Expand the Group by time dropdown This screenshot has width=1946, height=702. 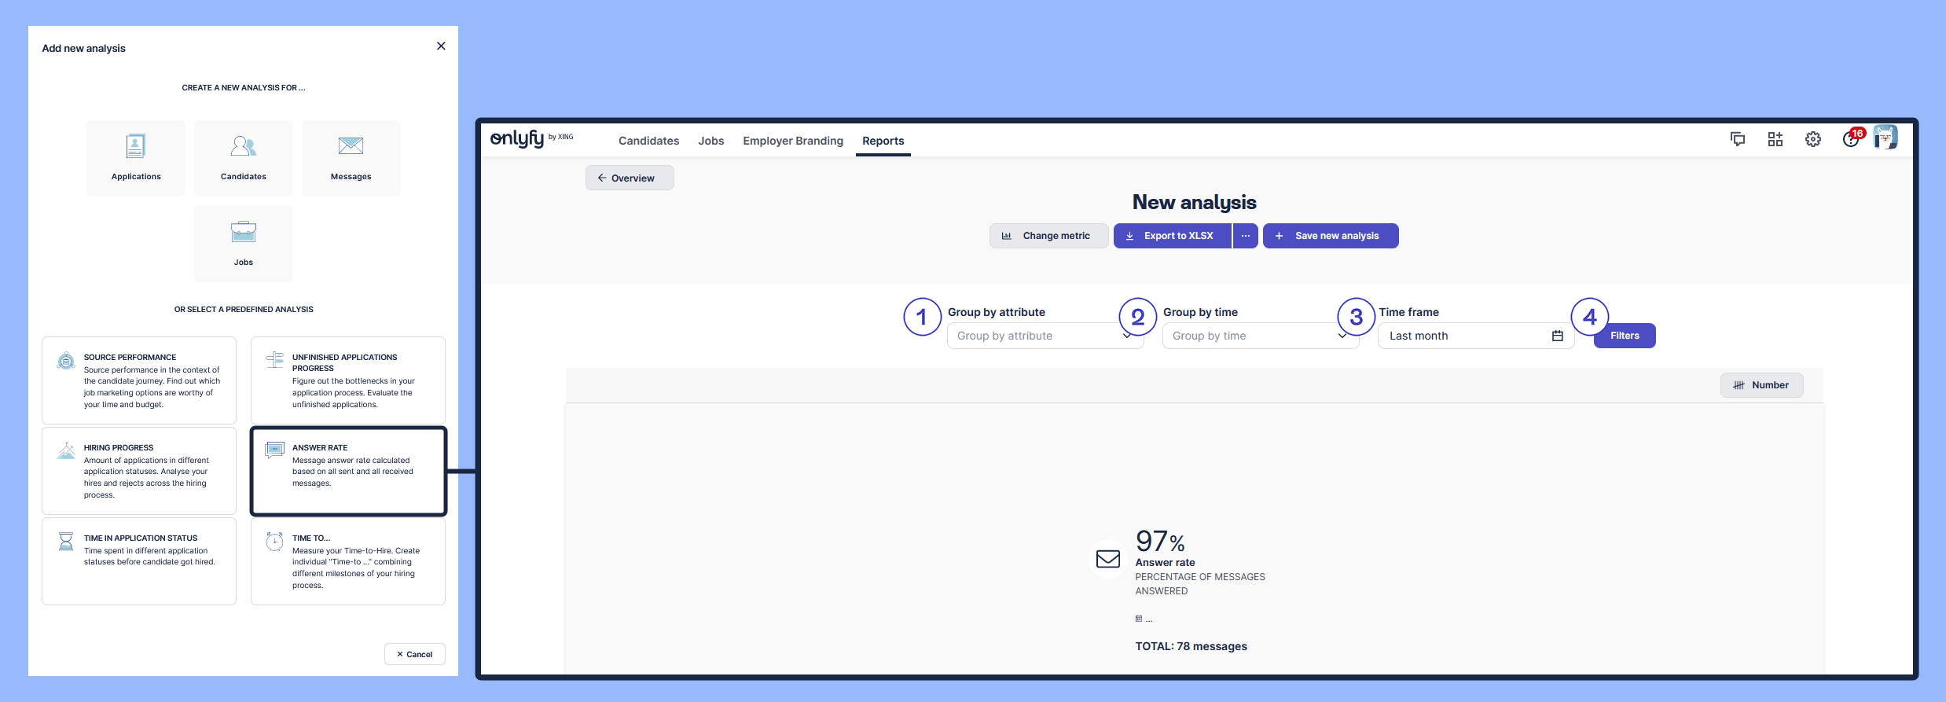point(1260,336)
